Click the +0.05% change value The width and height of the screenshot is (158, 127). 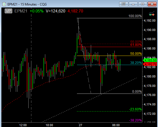click(x=37, y=11)
